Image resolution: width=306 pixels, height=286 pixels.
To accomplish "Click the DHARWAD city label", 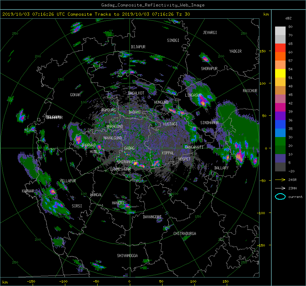I will (89, 145).
